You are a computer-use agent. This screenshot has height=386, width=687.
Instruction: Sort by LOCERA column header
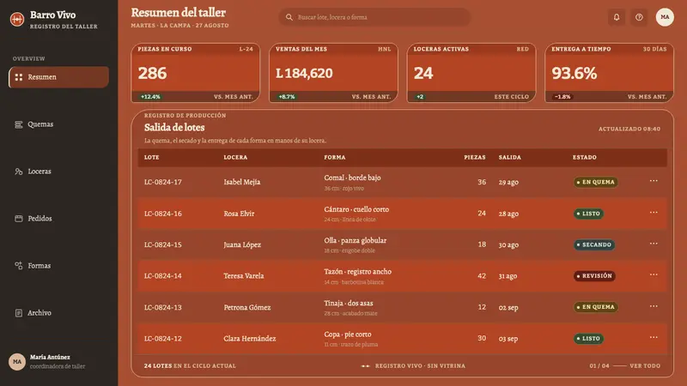coord(235,157)
